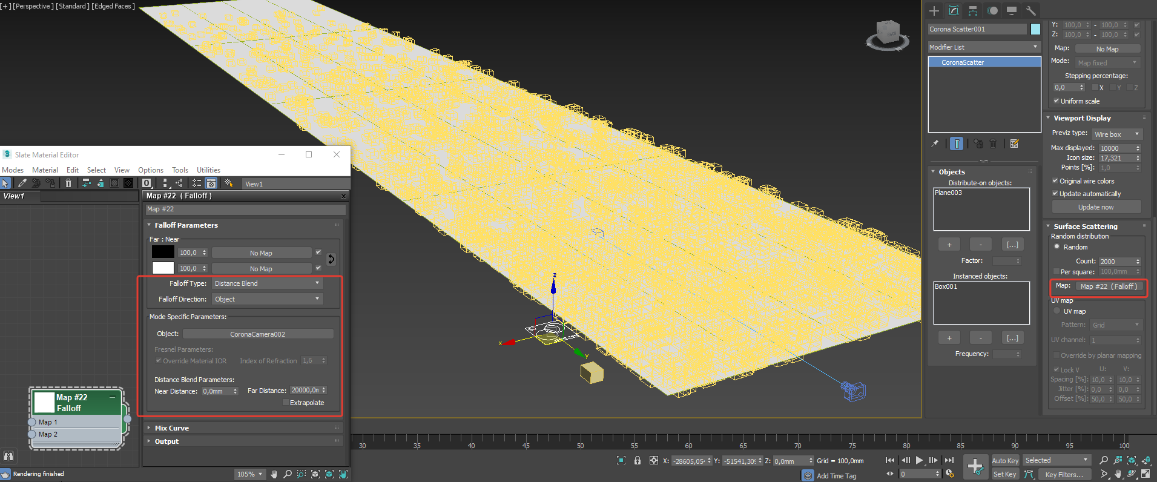This screenshot has width=1157, height=482.
Task: Enable the Extrapolate checkbox
Action: (x=286, y=403)
